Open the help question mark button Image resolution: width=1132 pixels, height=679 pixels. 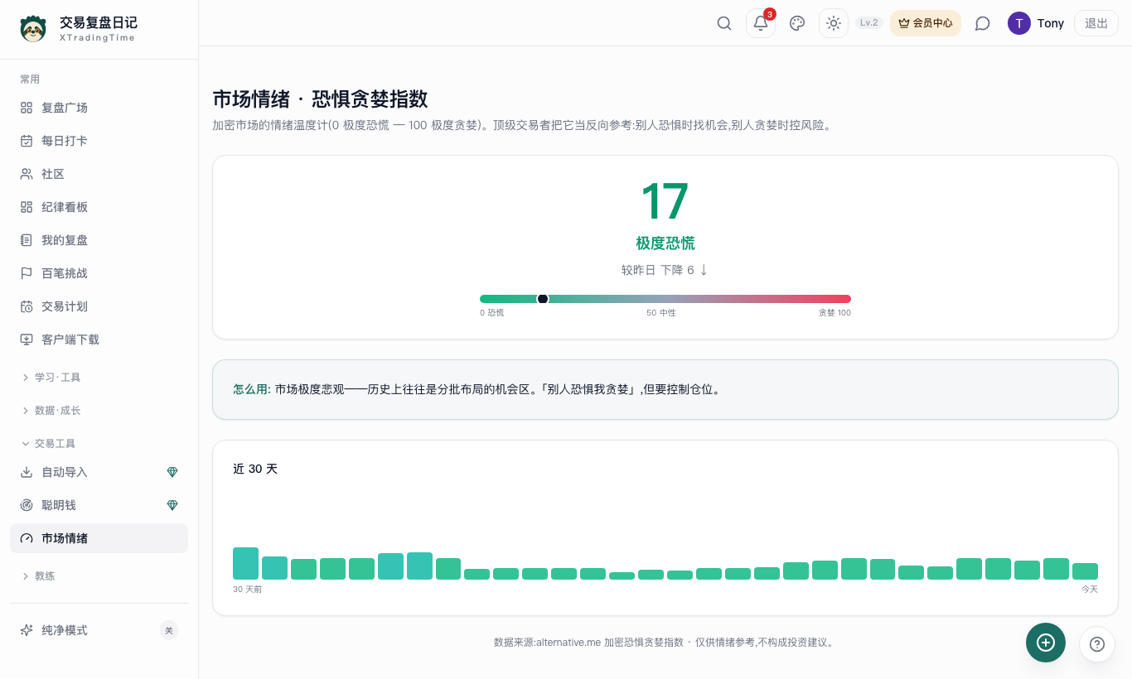tap(1097, 644)
